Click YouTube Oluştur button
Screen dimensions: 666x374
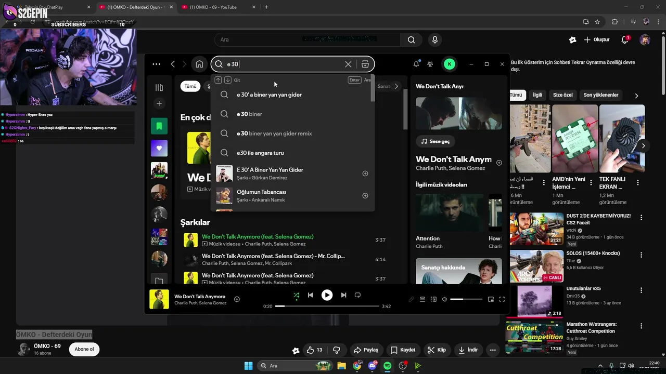pos(596,40)
